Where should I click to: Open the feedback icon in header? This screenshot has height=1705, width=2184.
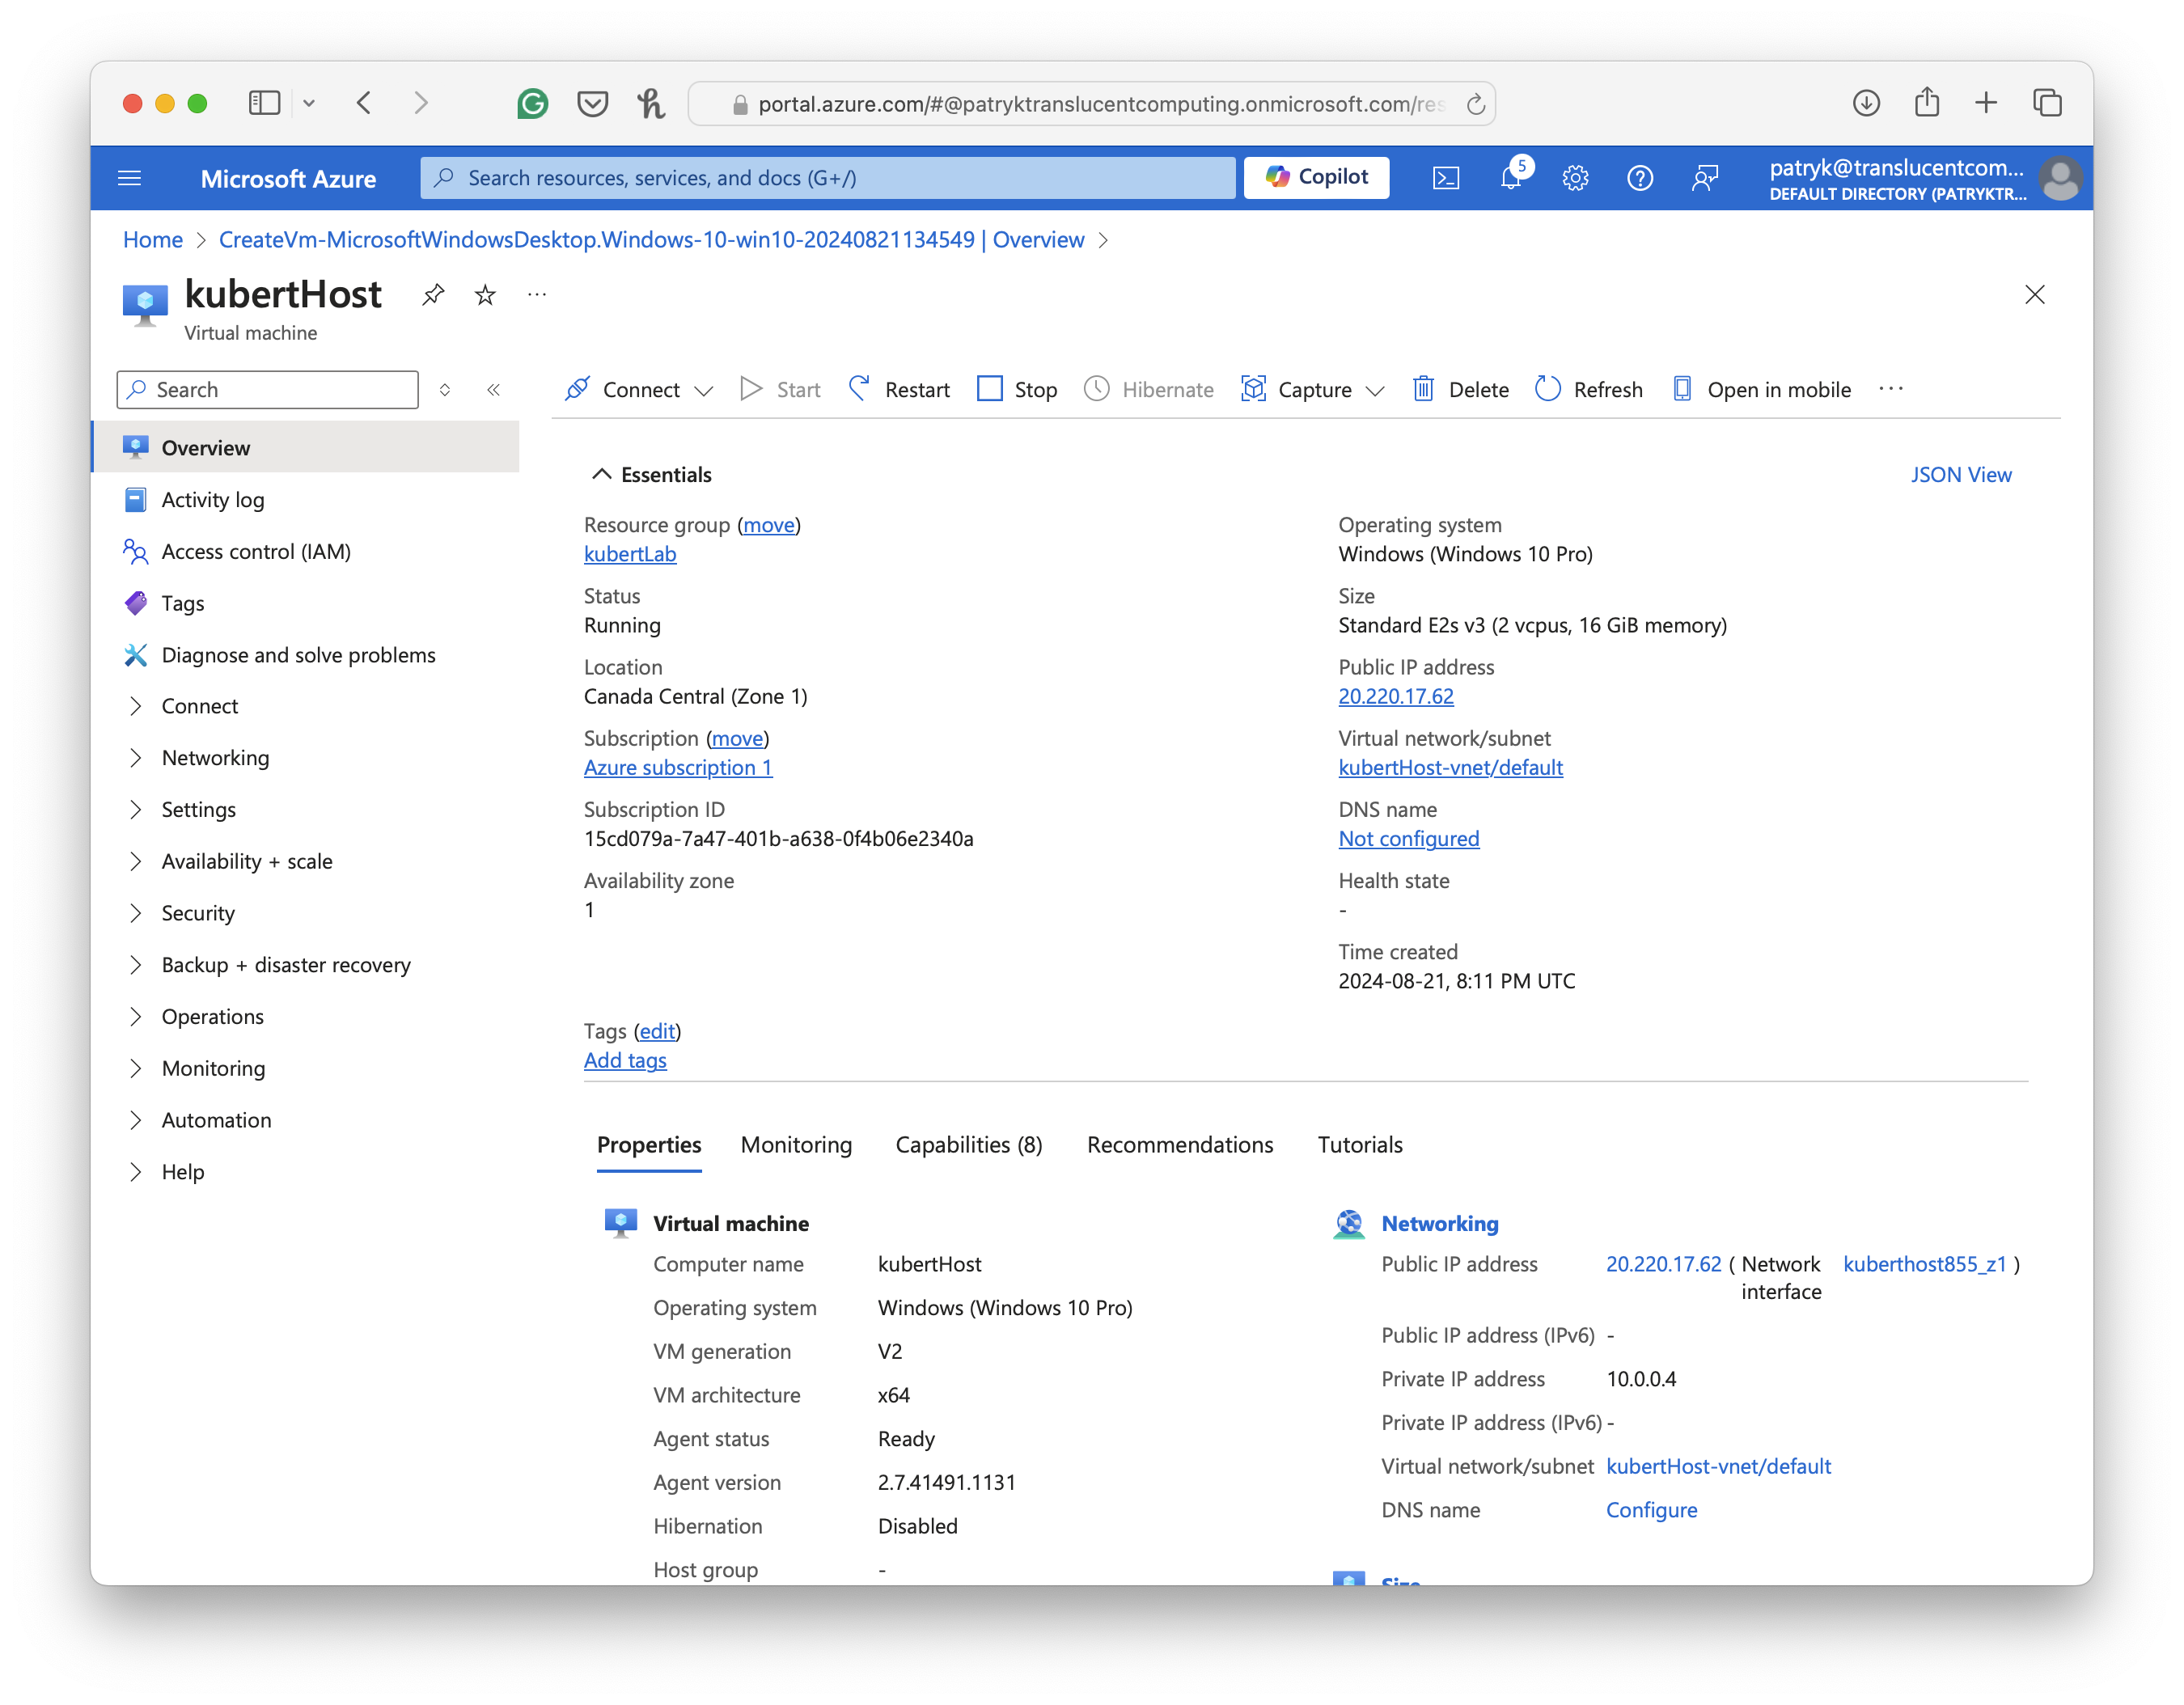1705,178
